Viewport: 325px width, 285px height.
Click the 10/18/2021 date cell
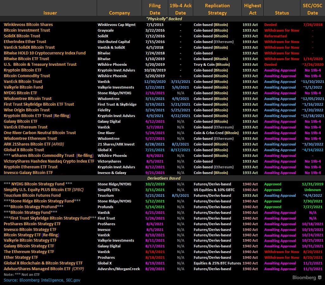(x=313, y=224)
